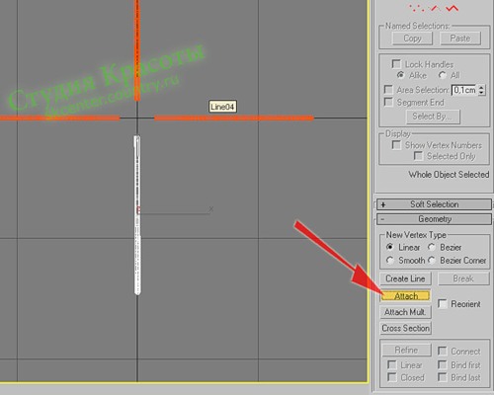Click the orange vertical line at viewport top
Image resolution: width=494 pixels, height=395 pixels.
pos(137,50)
